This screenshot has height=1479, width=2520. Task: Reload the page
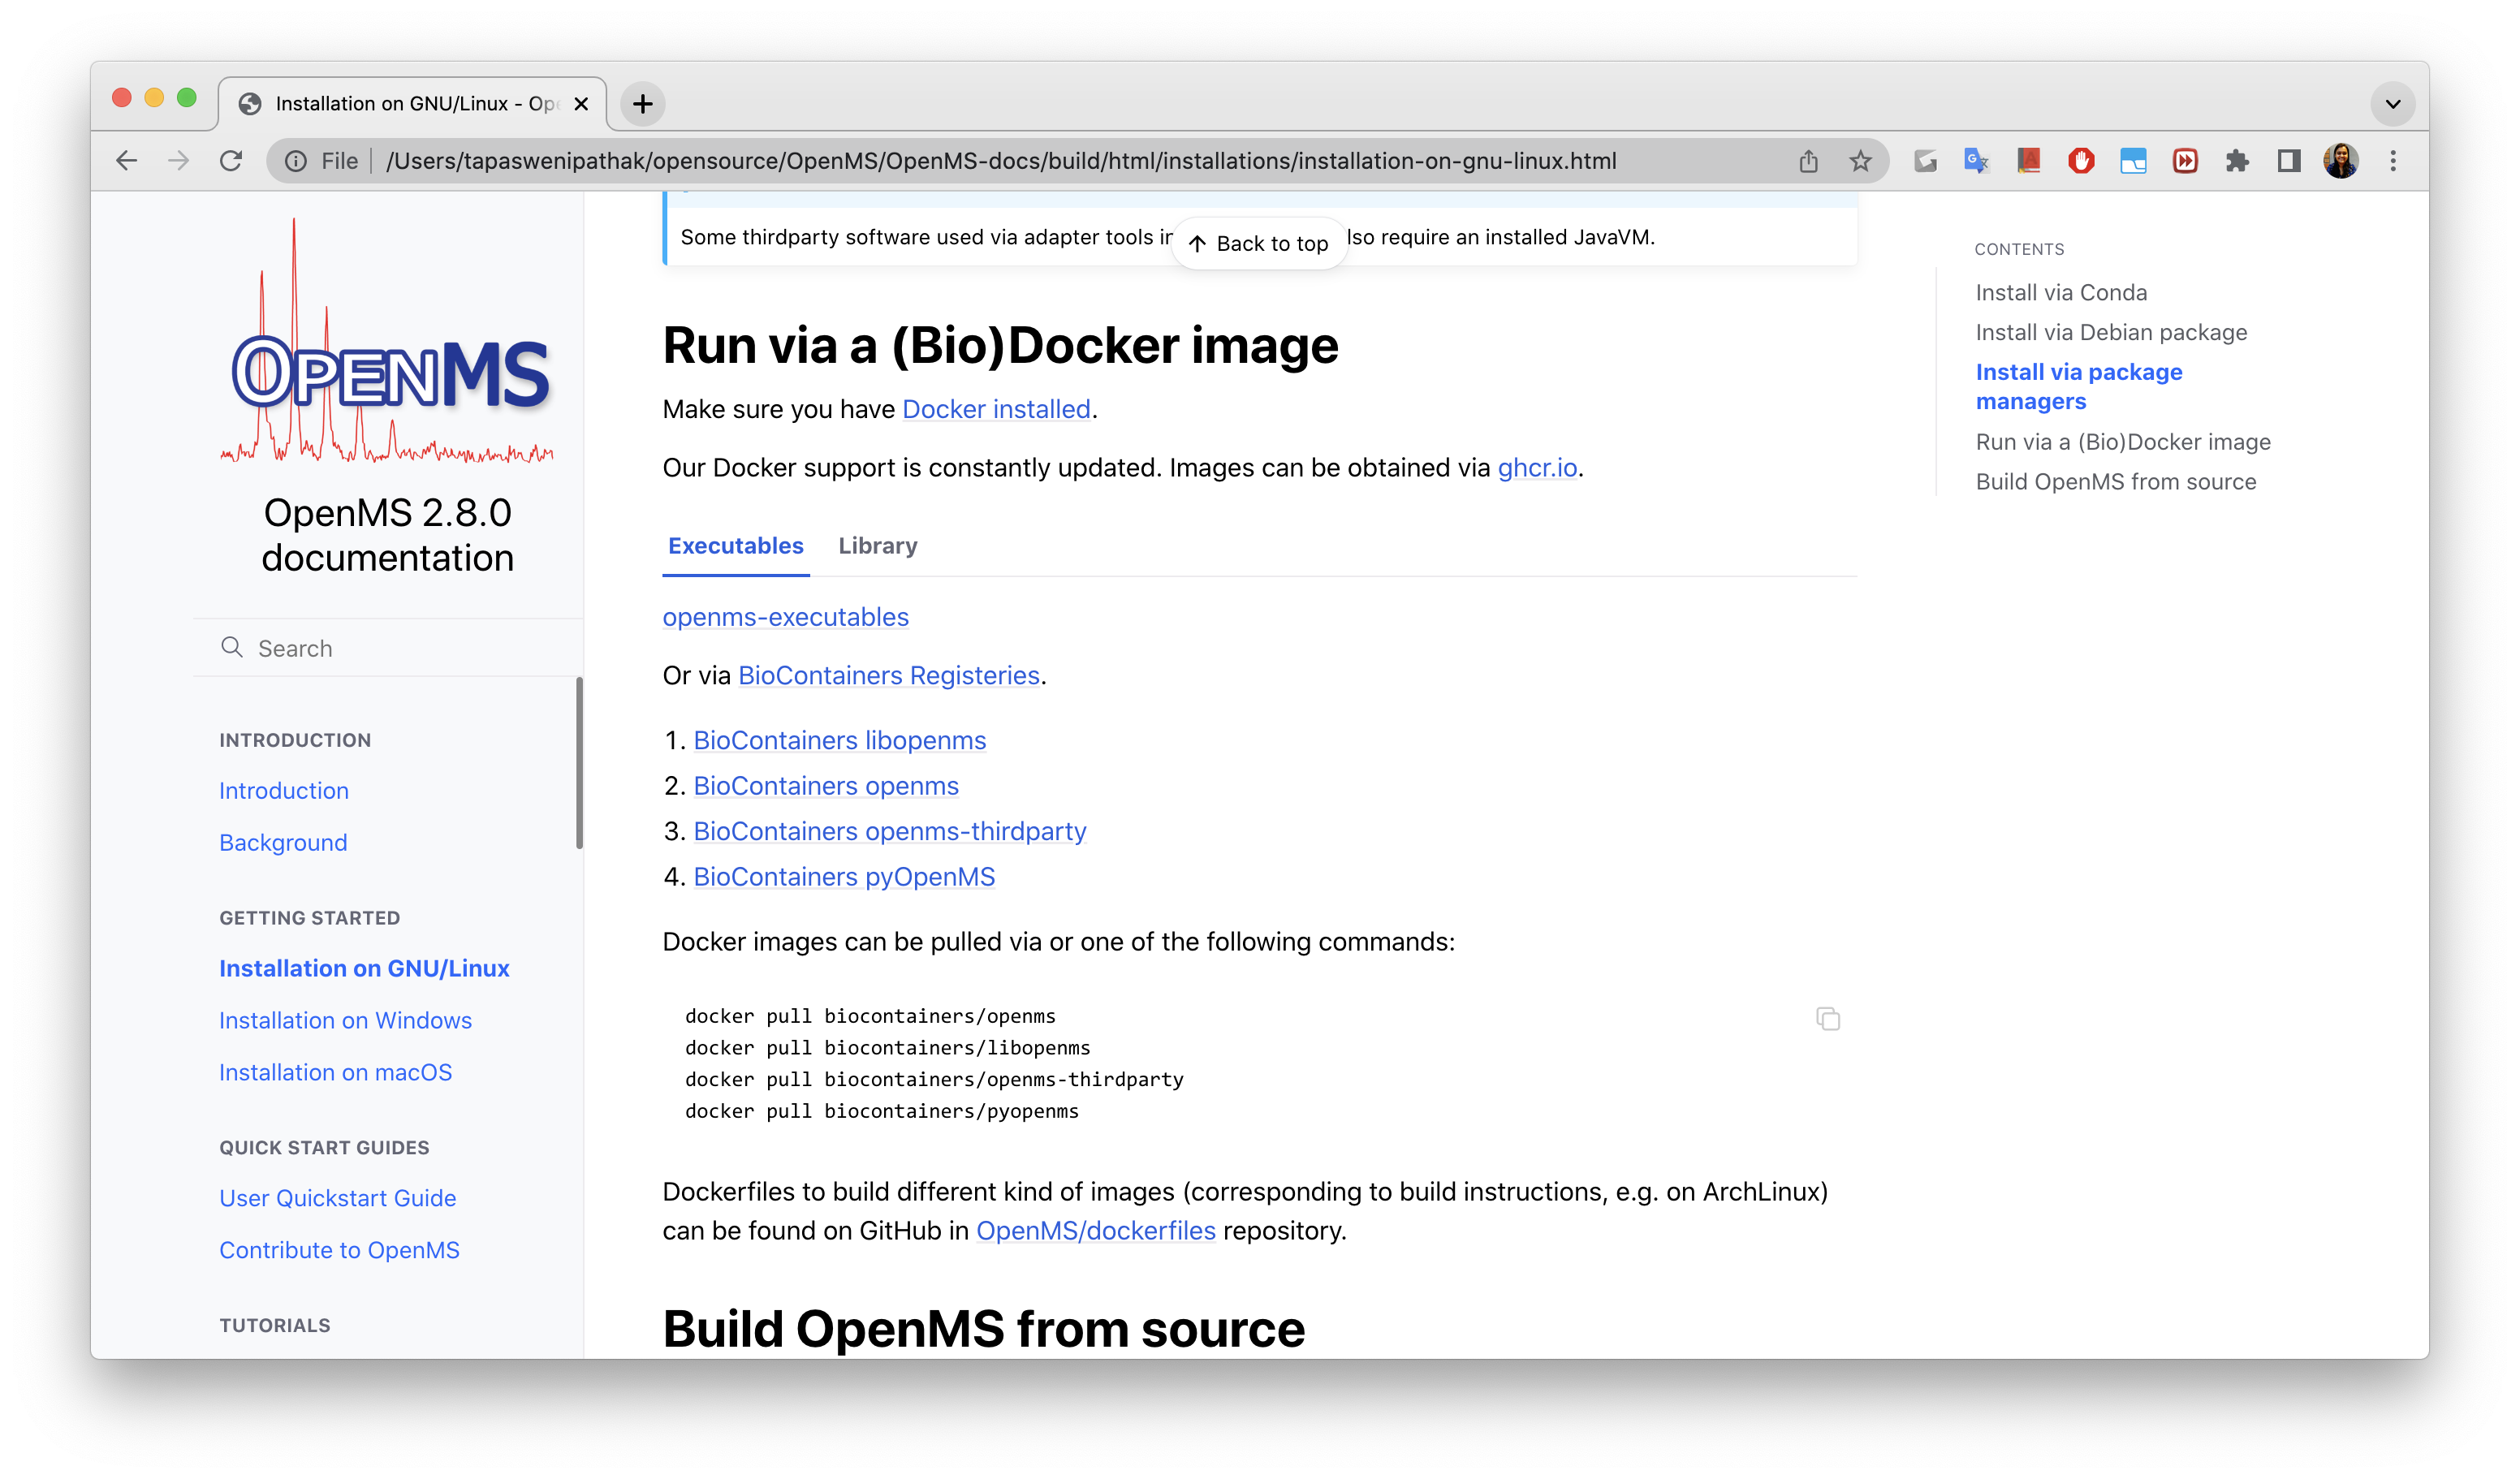pos(231,161)
